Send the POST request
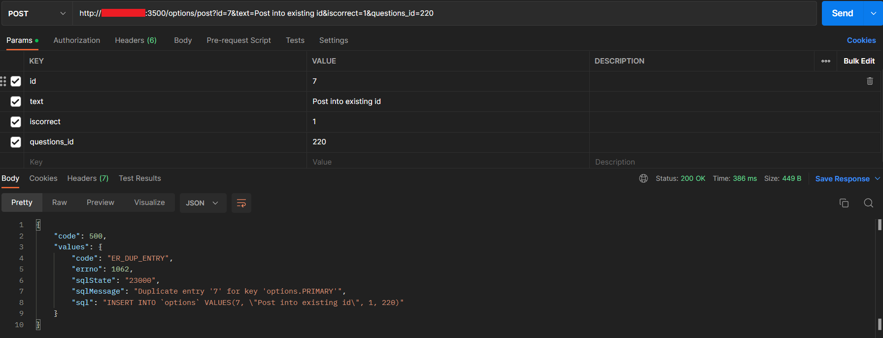This screenshot has width=883, height=338. tap(843, 13)
